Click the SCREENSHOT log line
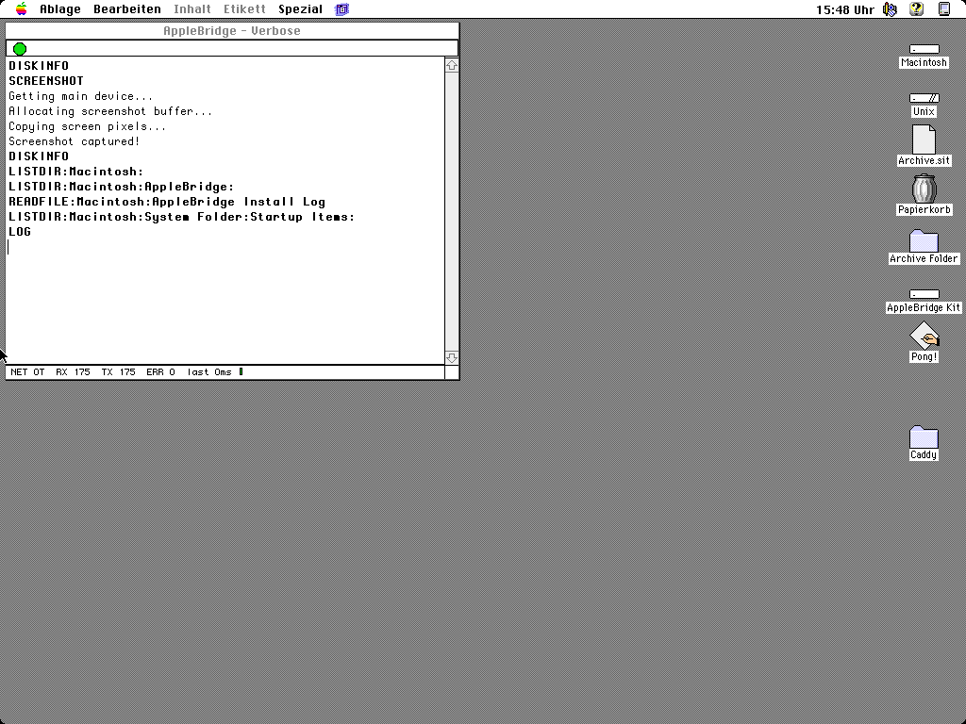Image resolution: width=966 pixels, height=724 pixels. pos(46,81)
